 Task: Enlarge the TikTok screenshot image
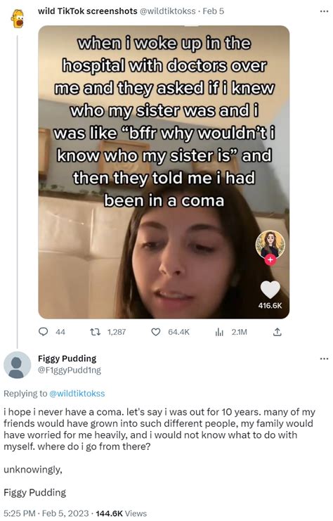click(164, 172)
